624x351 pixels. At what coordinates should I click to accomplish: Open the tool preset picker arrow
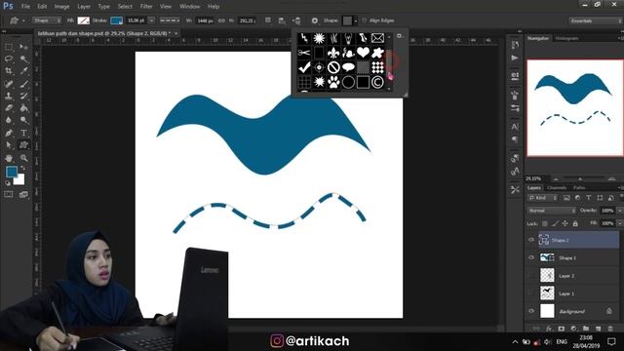(23, 20)
